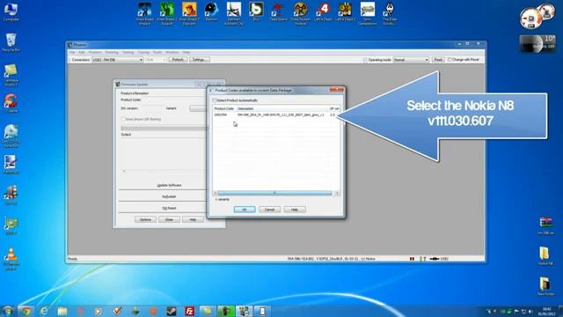Open Google Chrome from the taskbar

26,311
